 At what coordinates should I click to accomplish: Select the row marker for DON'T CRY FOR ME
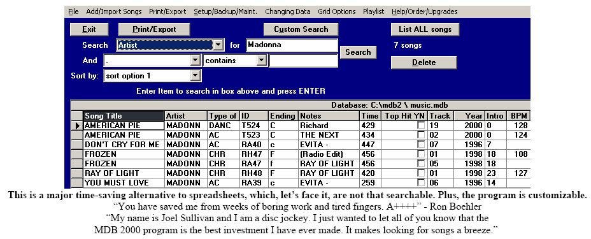(x=77, y=145)
